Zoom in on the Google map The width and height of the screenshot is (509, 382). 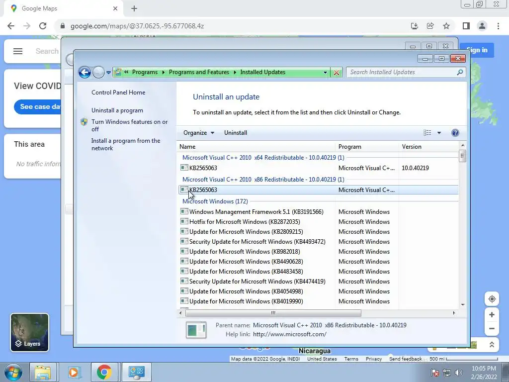pyautogui.click(x=492, y=315)
